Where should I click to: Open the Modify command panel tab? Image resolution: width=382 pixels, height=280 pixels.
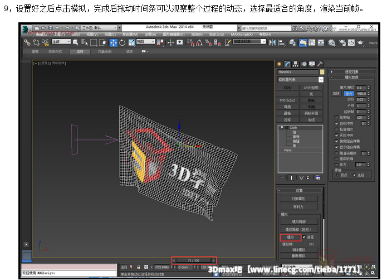(287, 64)
